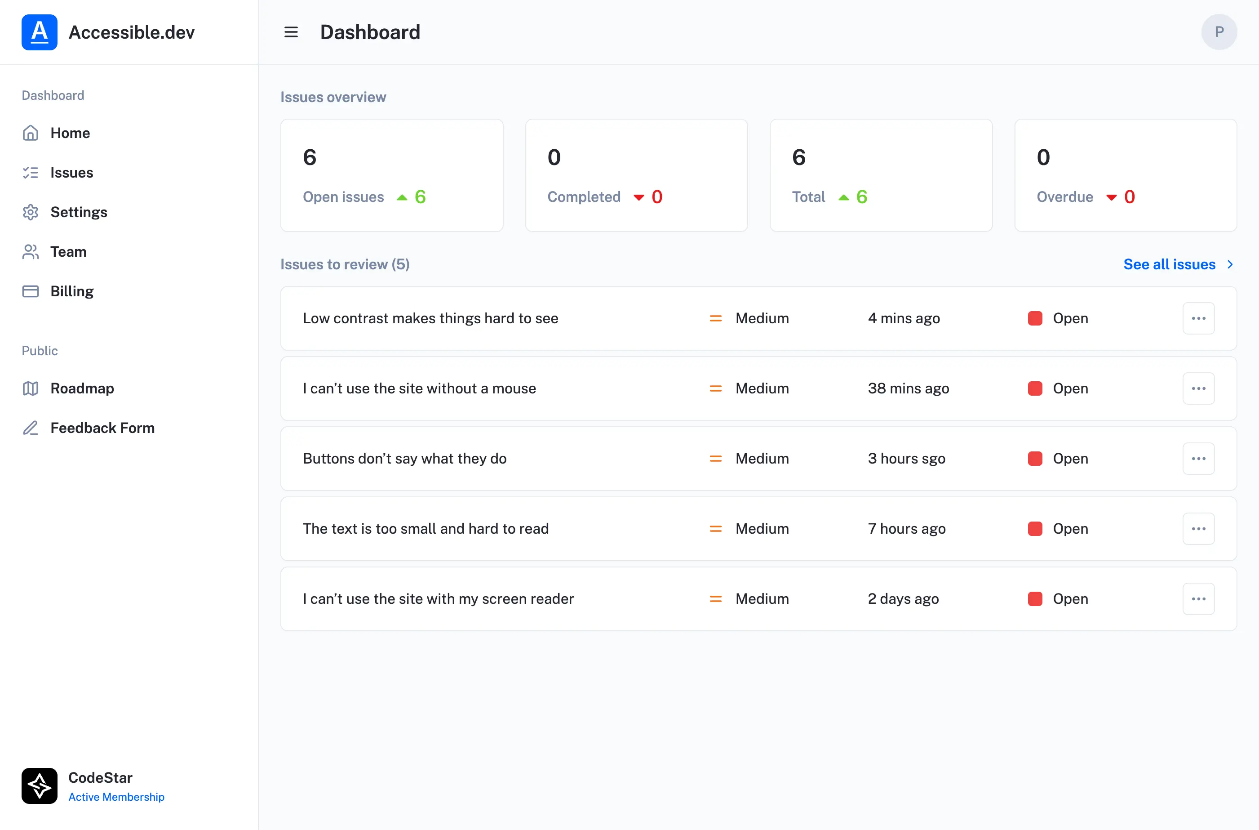Open more options for Low contrast issue
The width and height of the screenshot is (1259, 830).
click(1198, 318)
